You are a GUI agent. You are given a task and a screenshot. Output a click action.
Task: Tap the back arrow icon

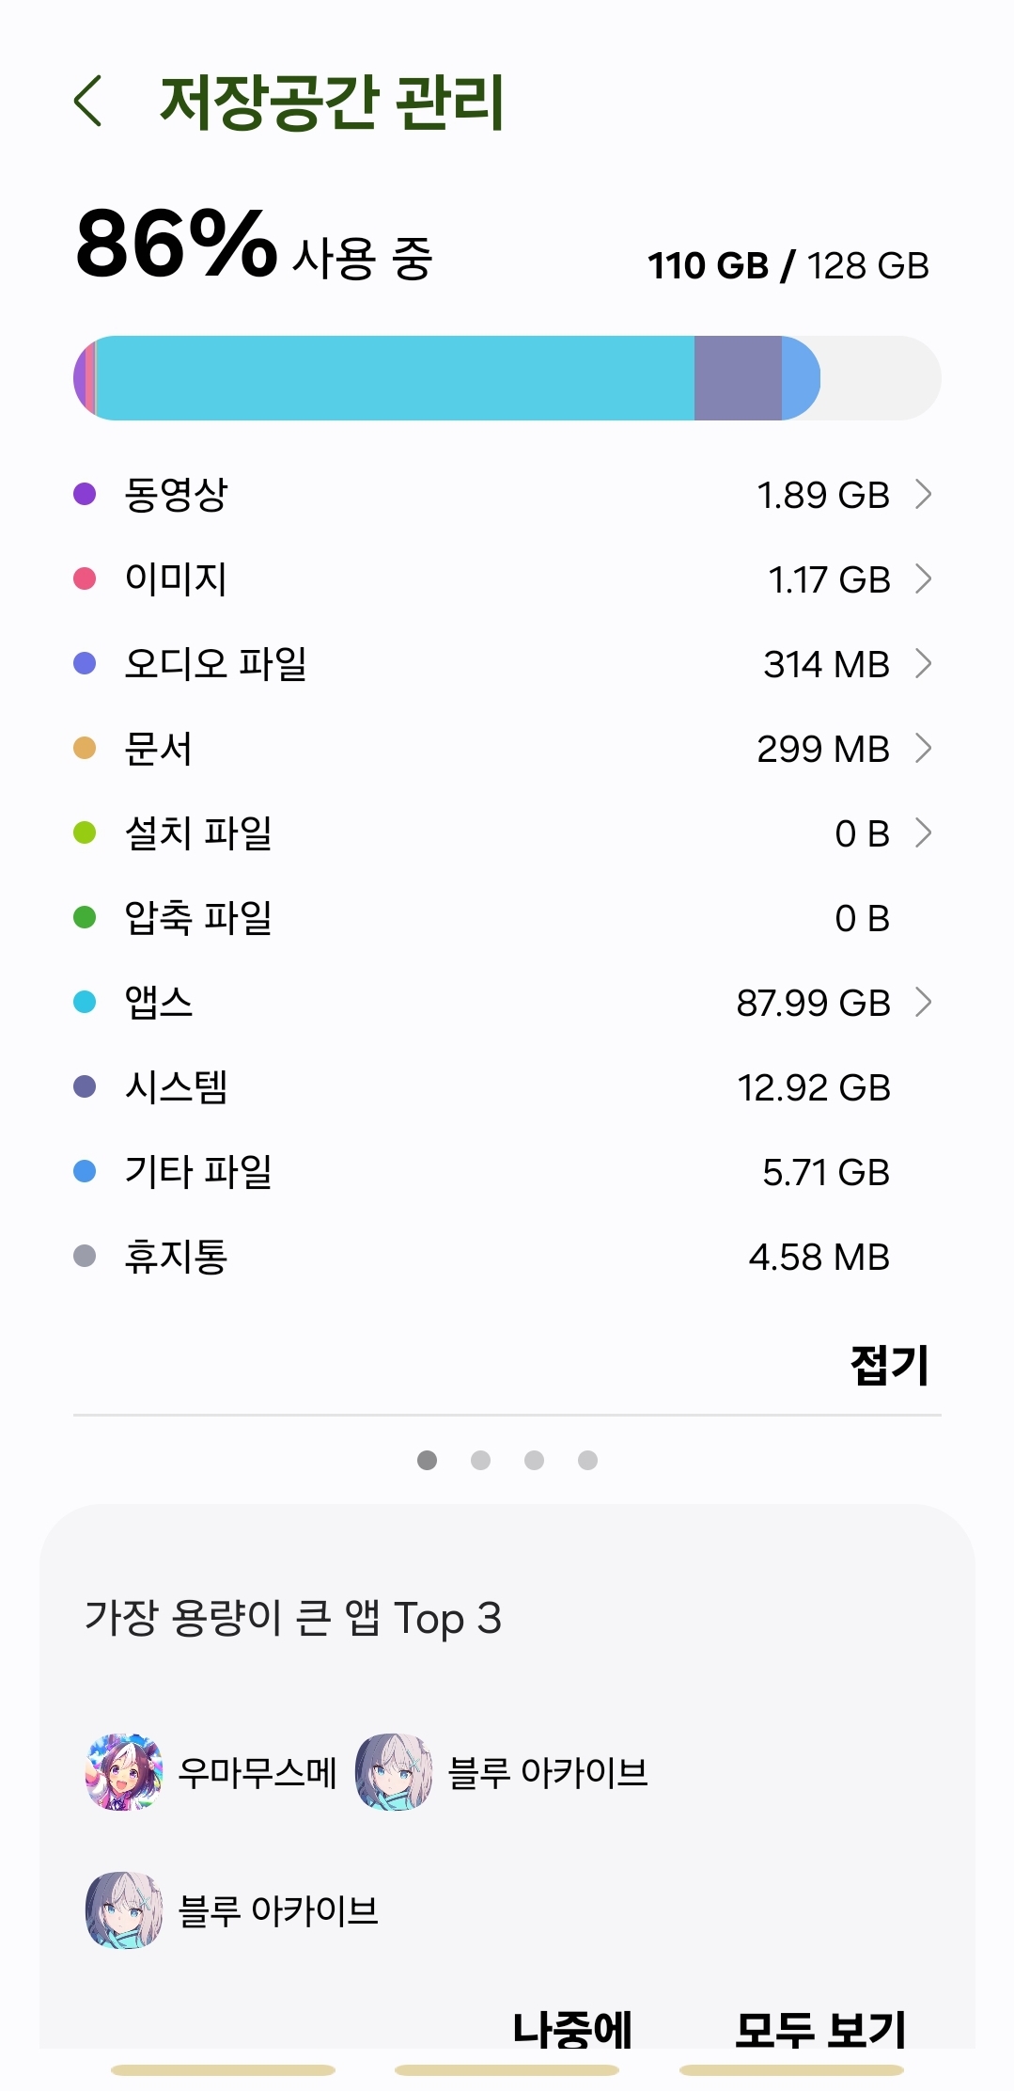(88, 101)
